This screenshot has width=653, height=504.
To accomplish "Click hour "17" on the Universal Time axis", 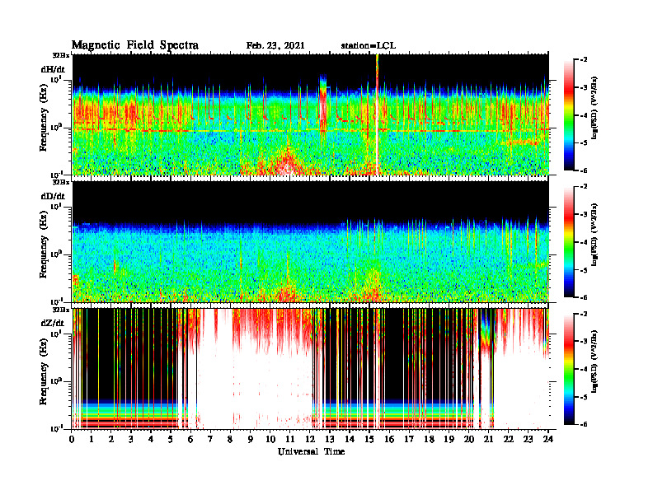I will 409,440.
